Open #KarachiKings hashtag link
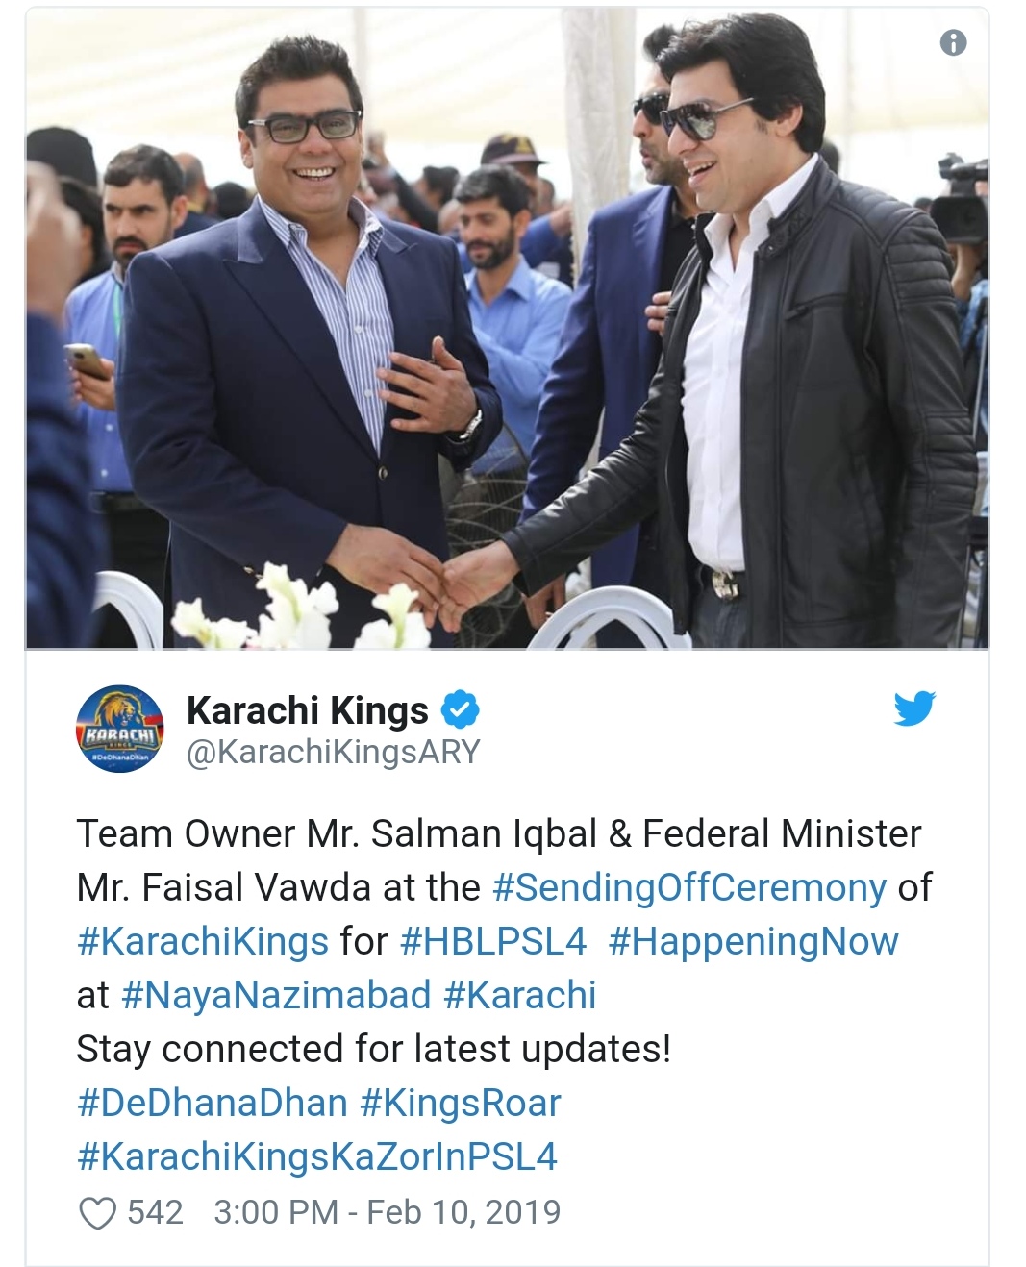 (x=203, y=942)
